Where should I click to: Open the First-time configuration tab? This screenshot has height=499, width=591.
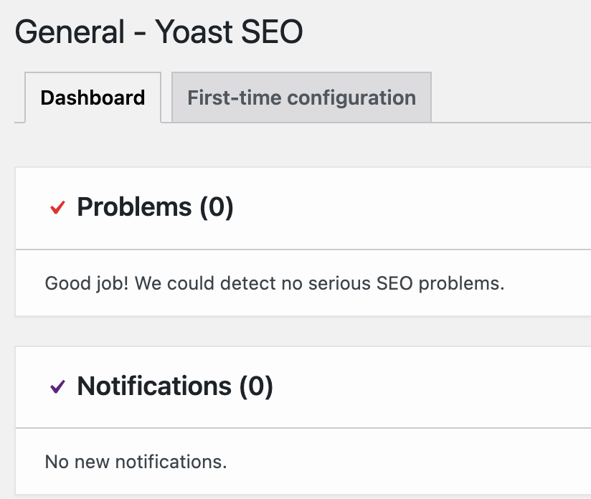pos(301,98)
